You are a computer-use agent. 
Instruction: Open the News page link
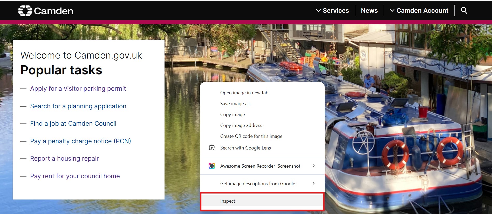[369, 11]
